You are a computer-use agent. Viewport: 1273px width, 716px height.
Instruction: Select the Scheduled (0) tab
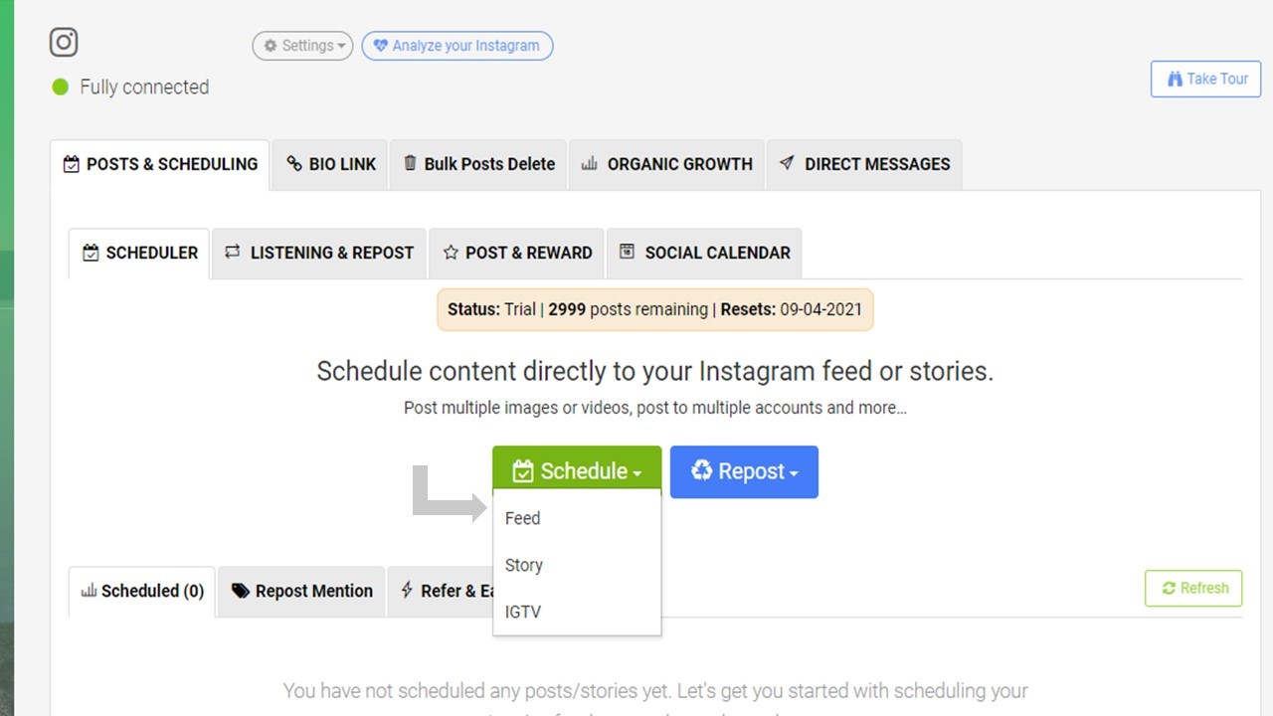point(142,591)
